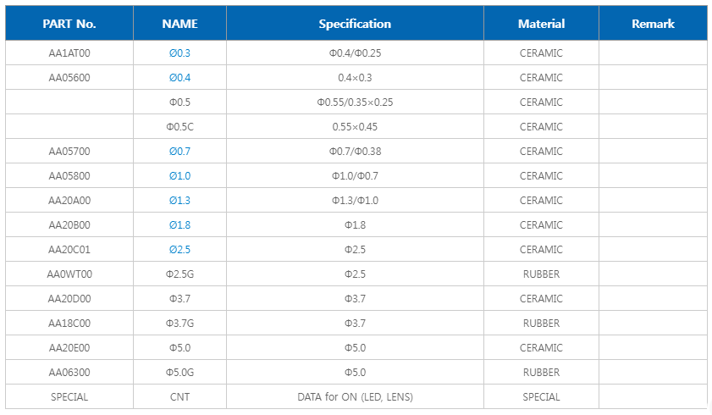Select part number AA1AT00 cell
Image resolution: width=712 pixels, height=415 pixels.
(x=69, y=53)
